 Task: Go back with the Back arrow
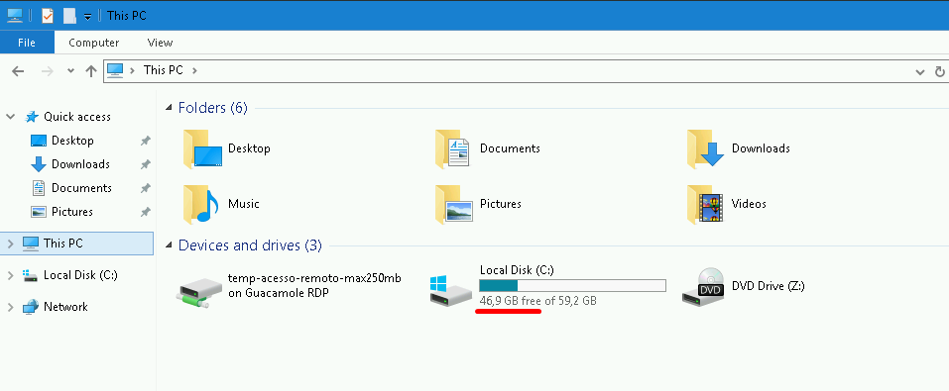pyautogui.click(x=18, y=70)
